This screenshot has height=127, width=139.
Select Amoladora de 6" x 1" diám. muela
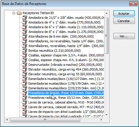[x=66, y=27]
